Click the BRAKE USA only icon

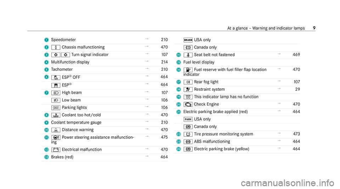coord(188,40)
